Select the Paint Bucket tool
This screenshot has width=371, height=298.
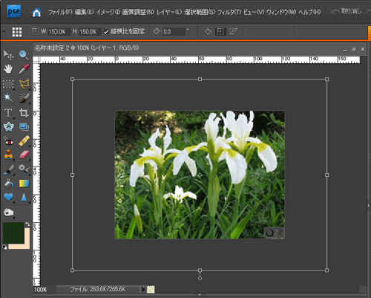[9, 184]
